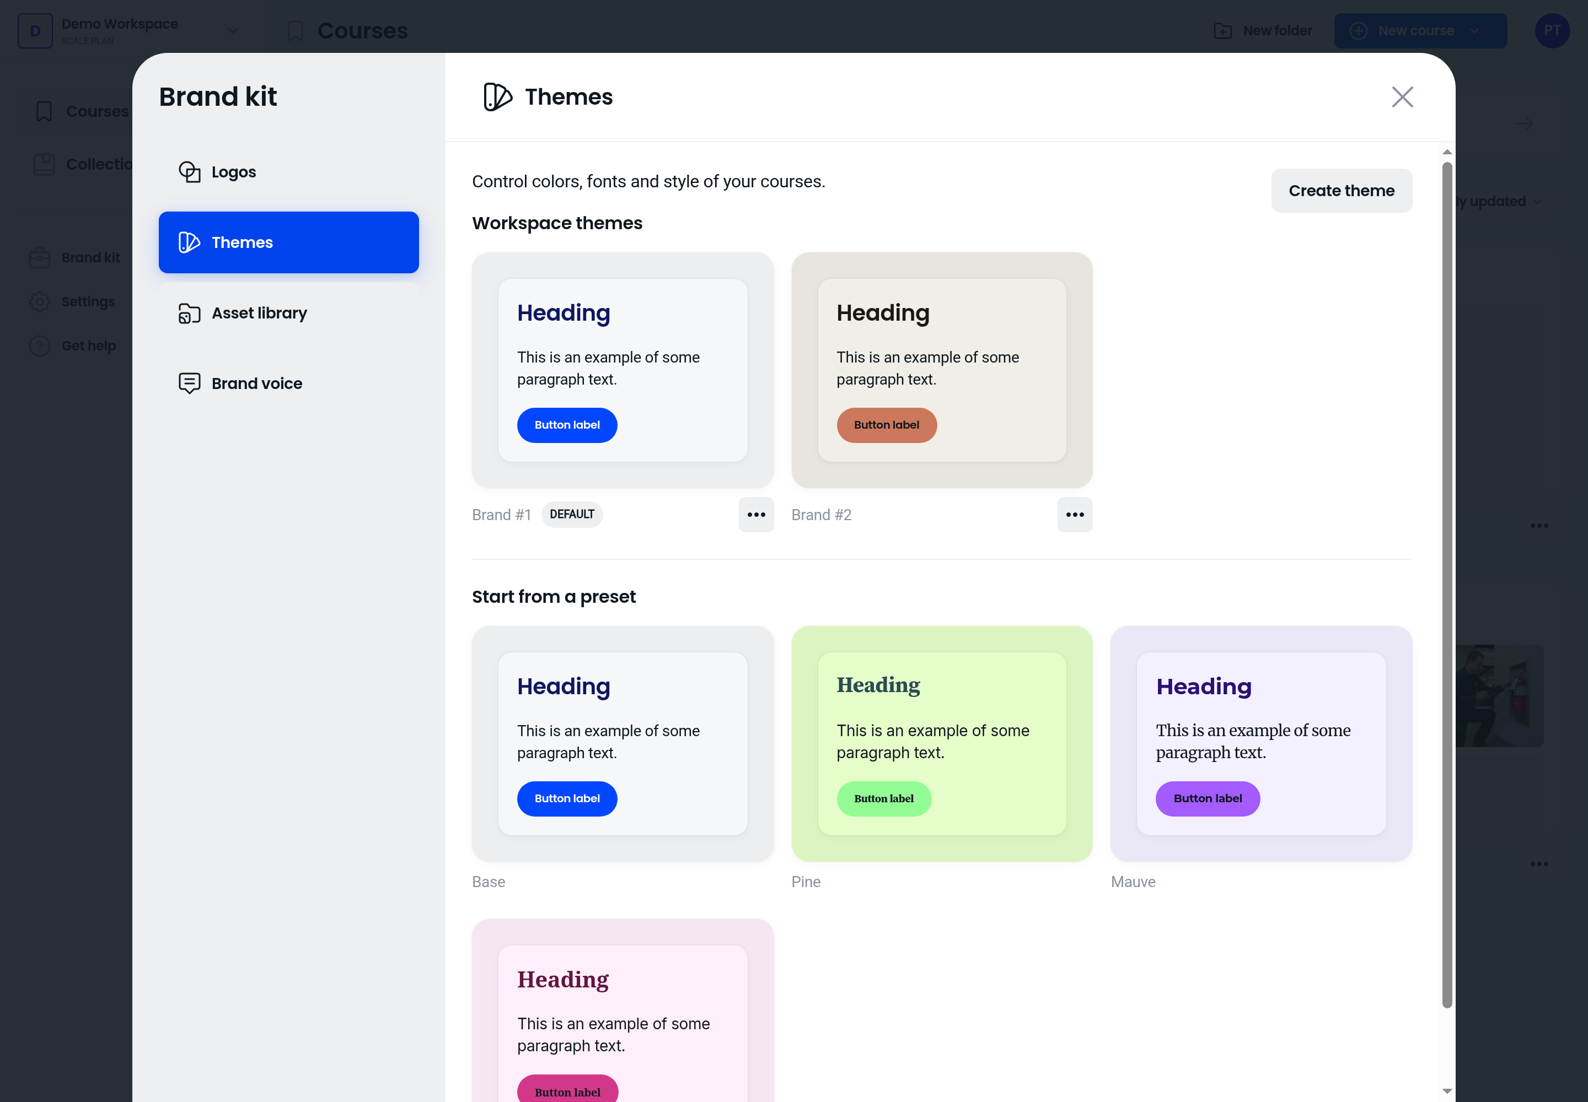Click the DEFAULT badge next to Brand #1

(571, 515)
